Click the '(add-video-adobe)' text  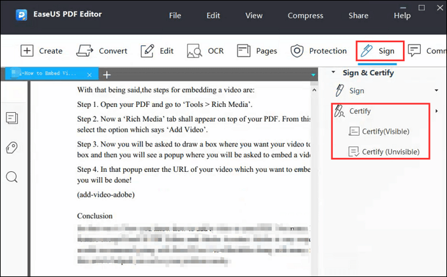pos(106,195)
